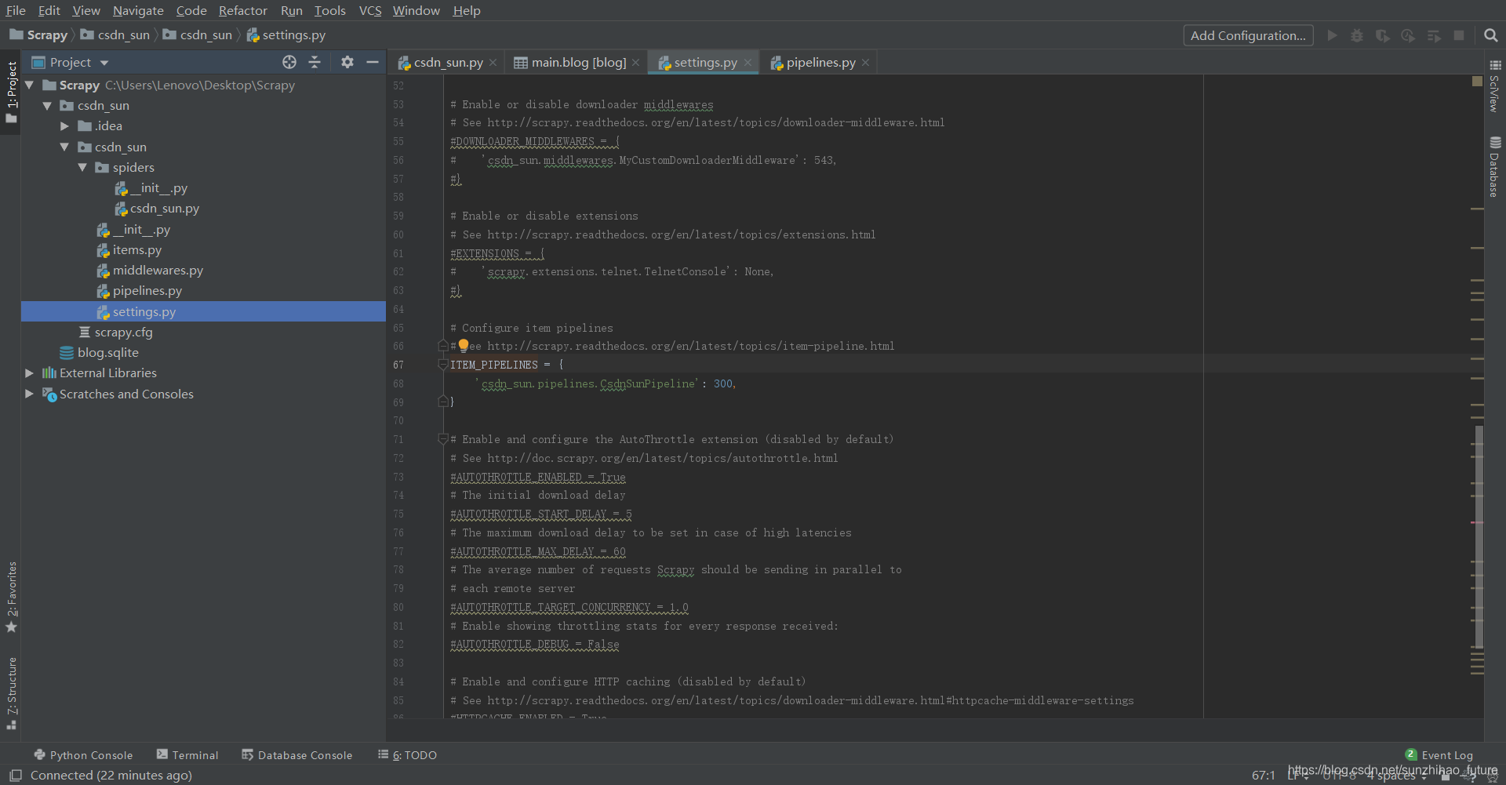
Task: Click the editor vertical scrollbar thumb
Action: pos(1479,537)
